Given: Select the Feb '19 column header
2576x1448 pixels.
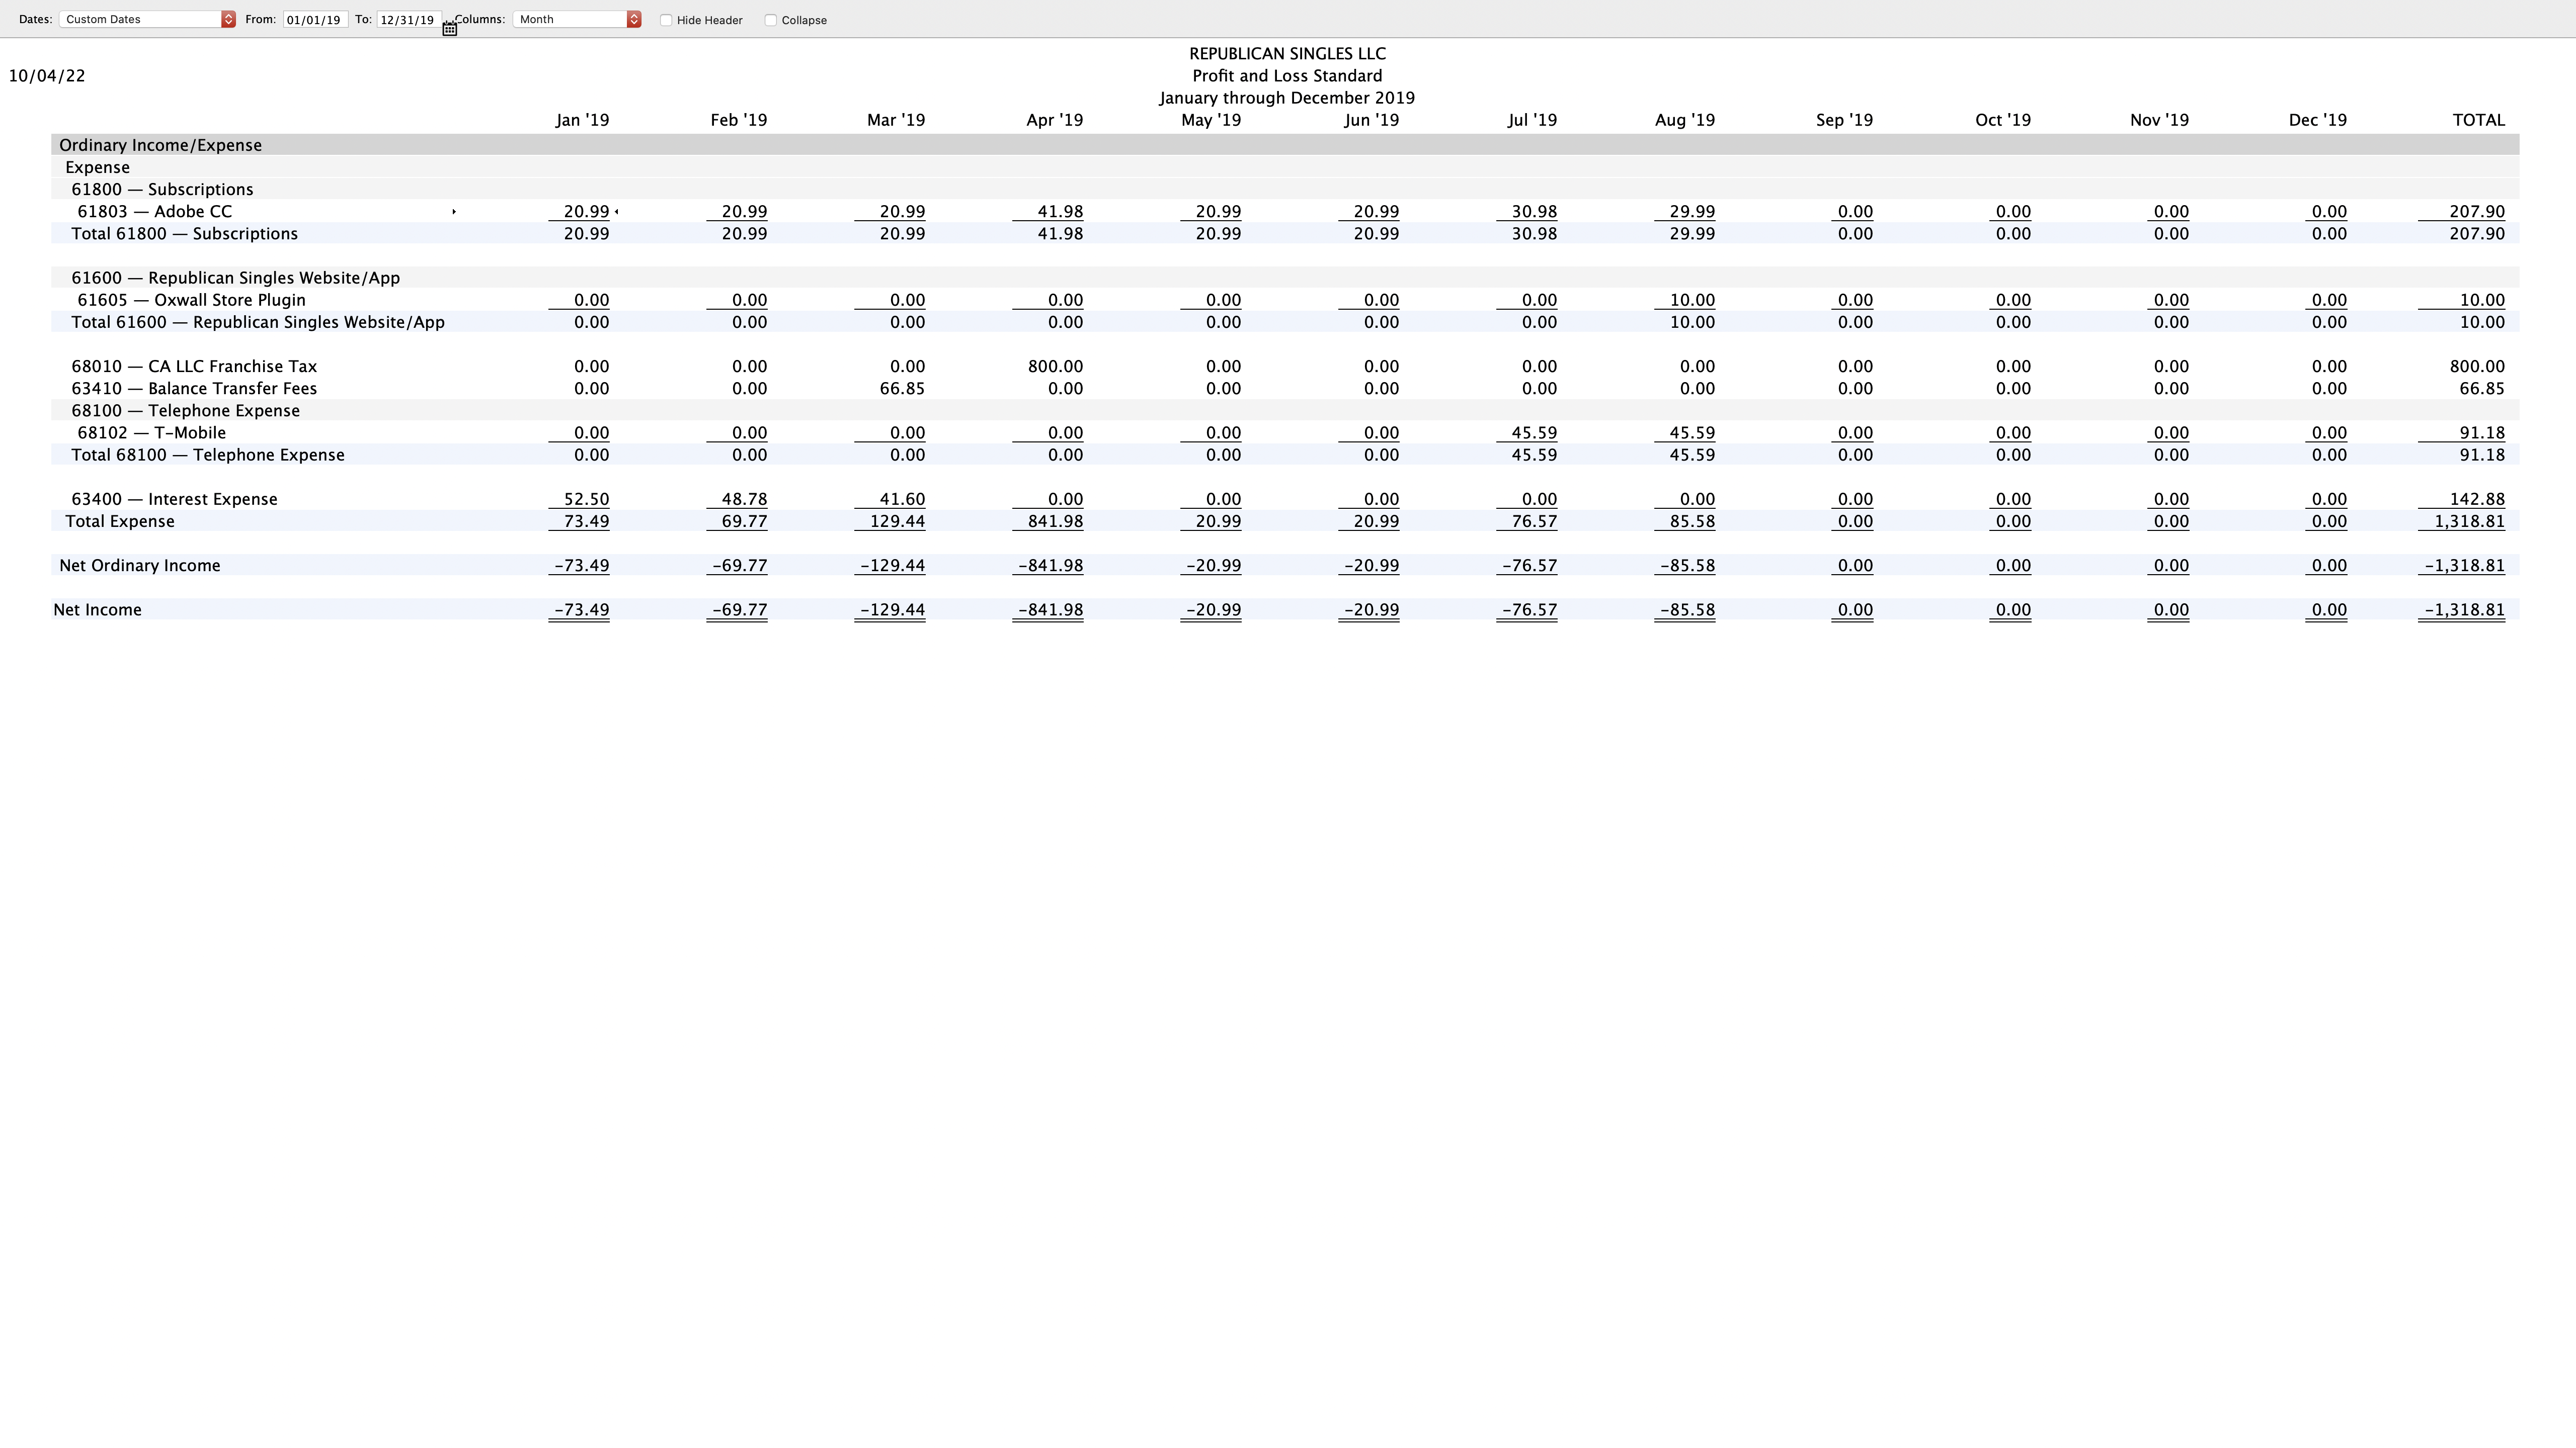Looking at the screenshot, I should [x=739, y=120].
